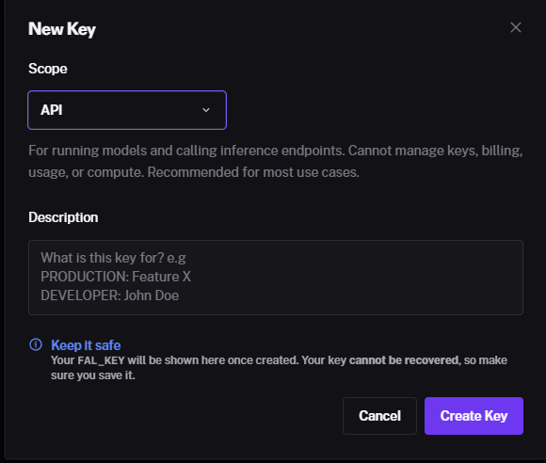Click the Description field label

point(63,217)
